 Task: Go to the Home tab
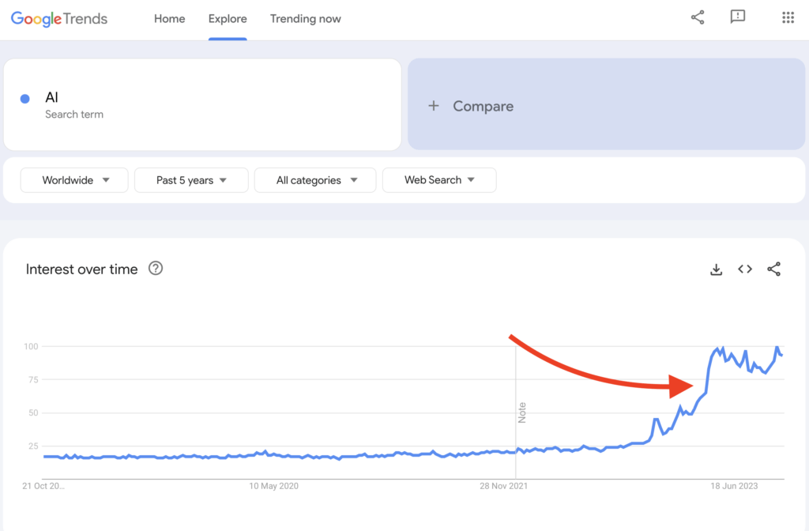coord(169,19)
